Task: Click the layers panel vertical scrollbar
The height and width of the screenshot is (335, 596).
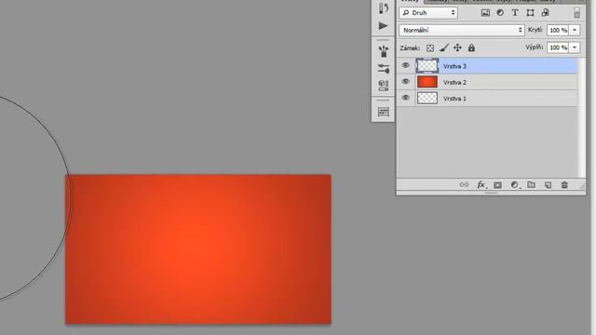Action: tap(582, 118)
